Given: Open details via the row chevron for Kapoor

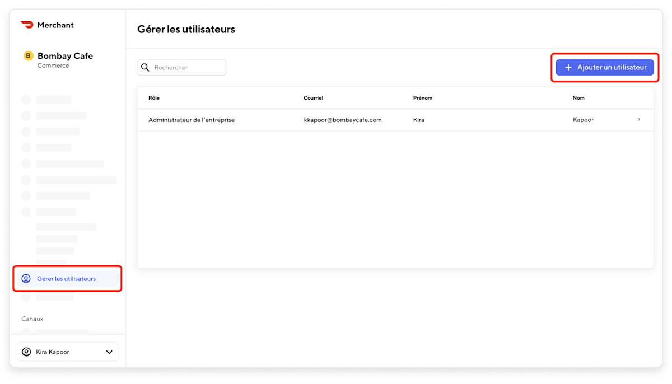Looking at the screenshot, I should 639,119.
